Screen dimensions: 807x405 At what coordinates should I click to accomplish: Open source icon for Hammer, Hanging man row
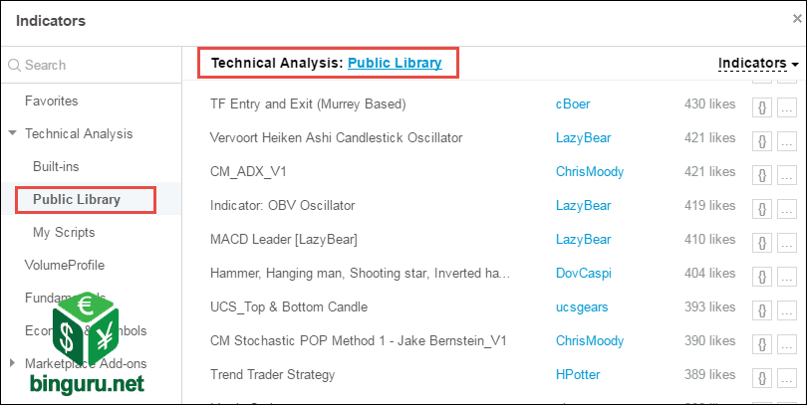pyautogui.click(x=762, y=278)
